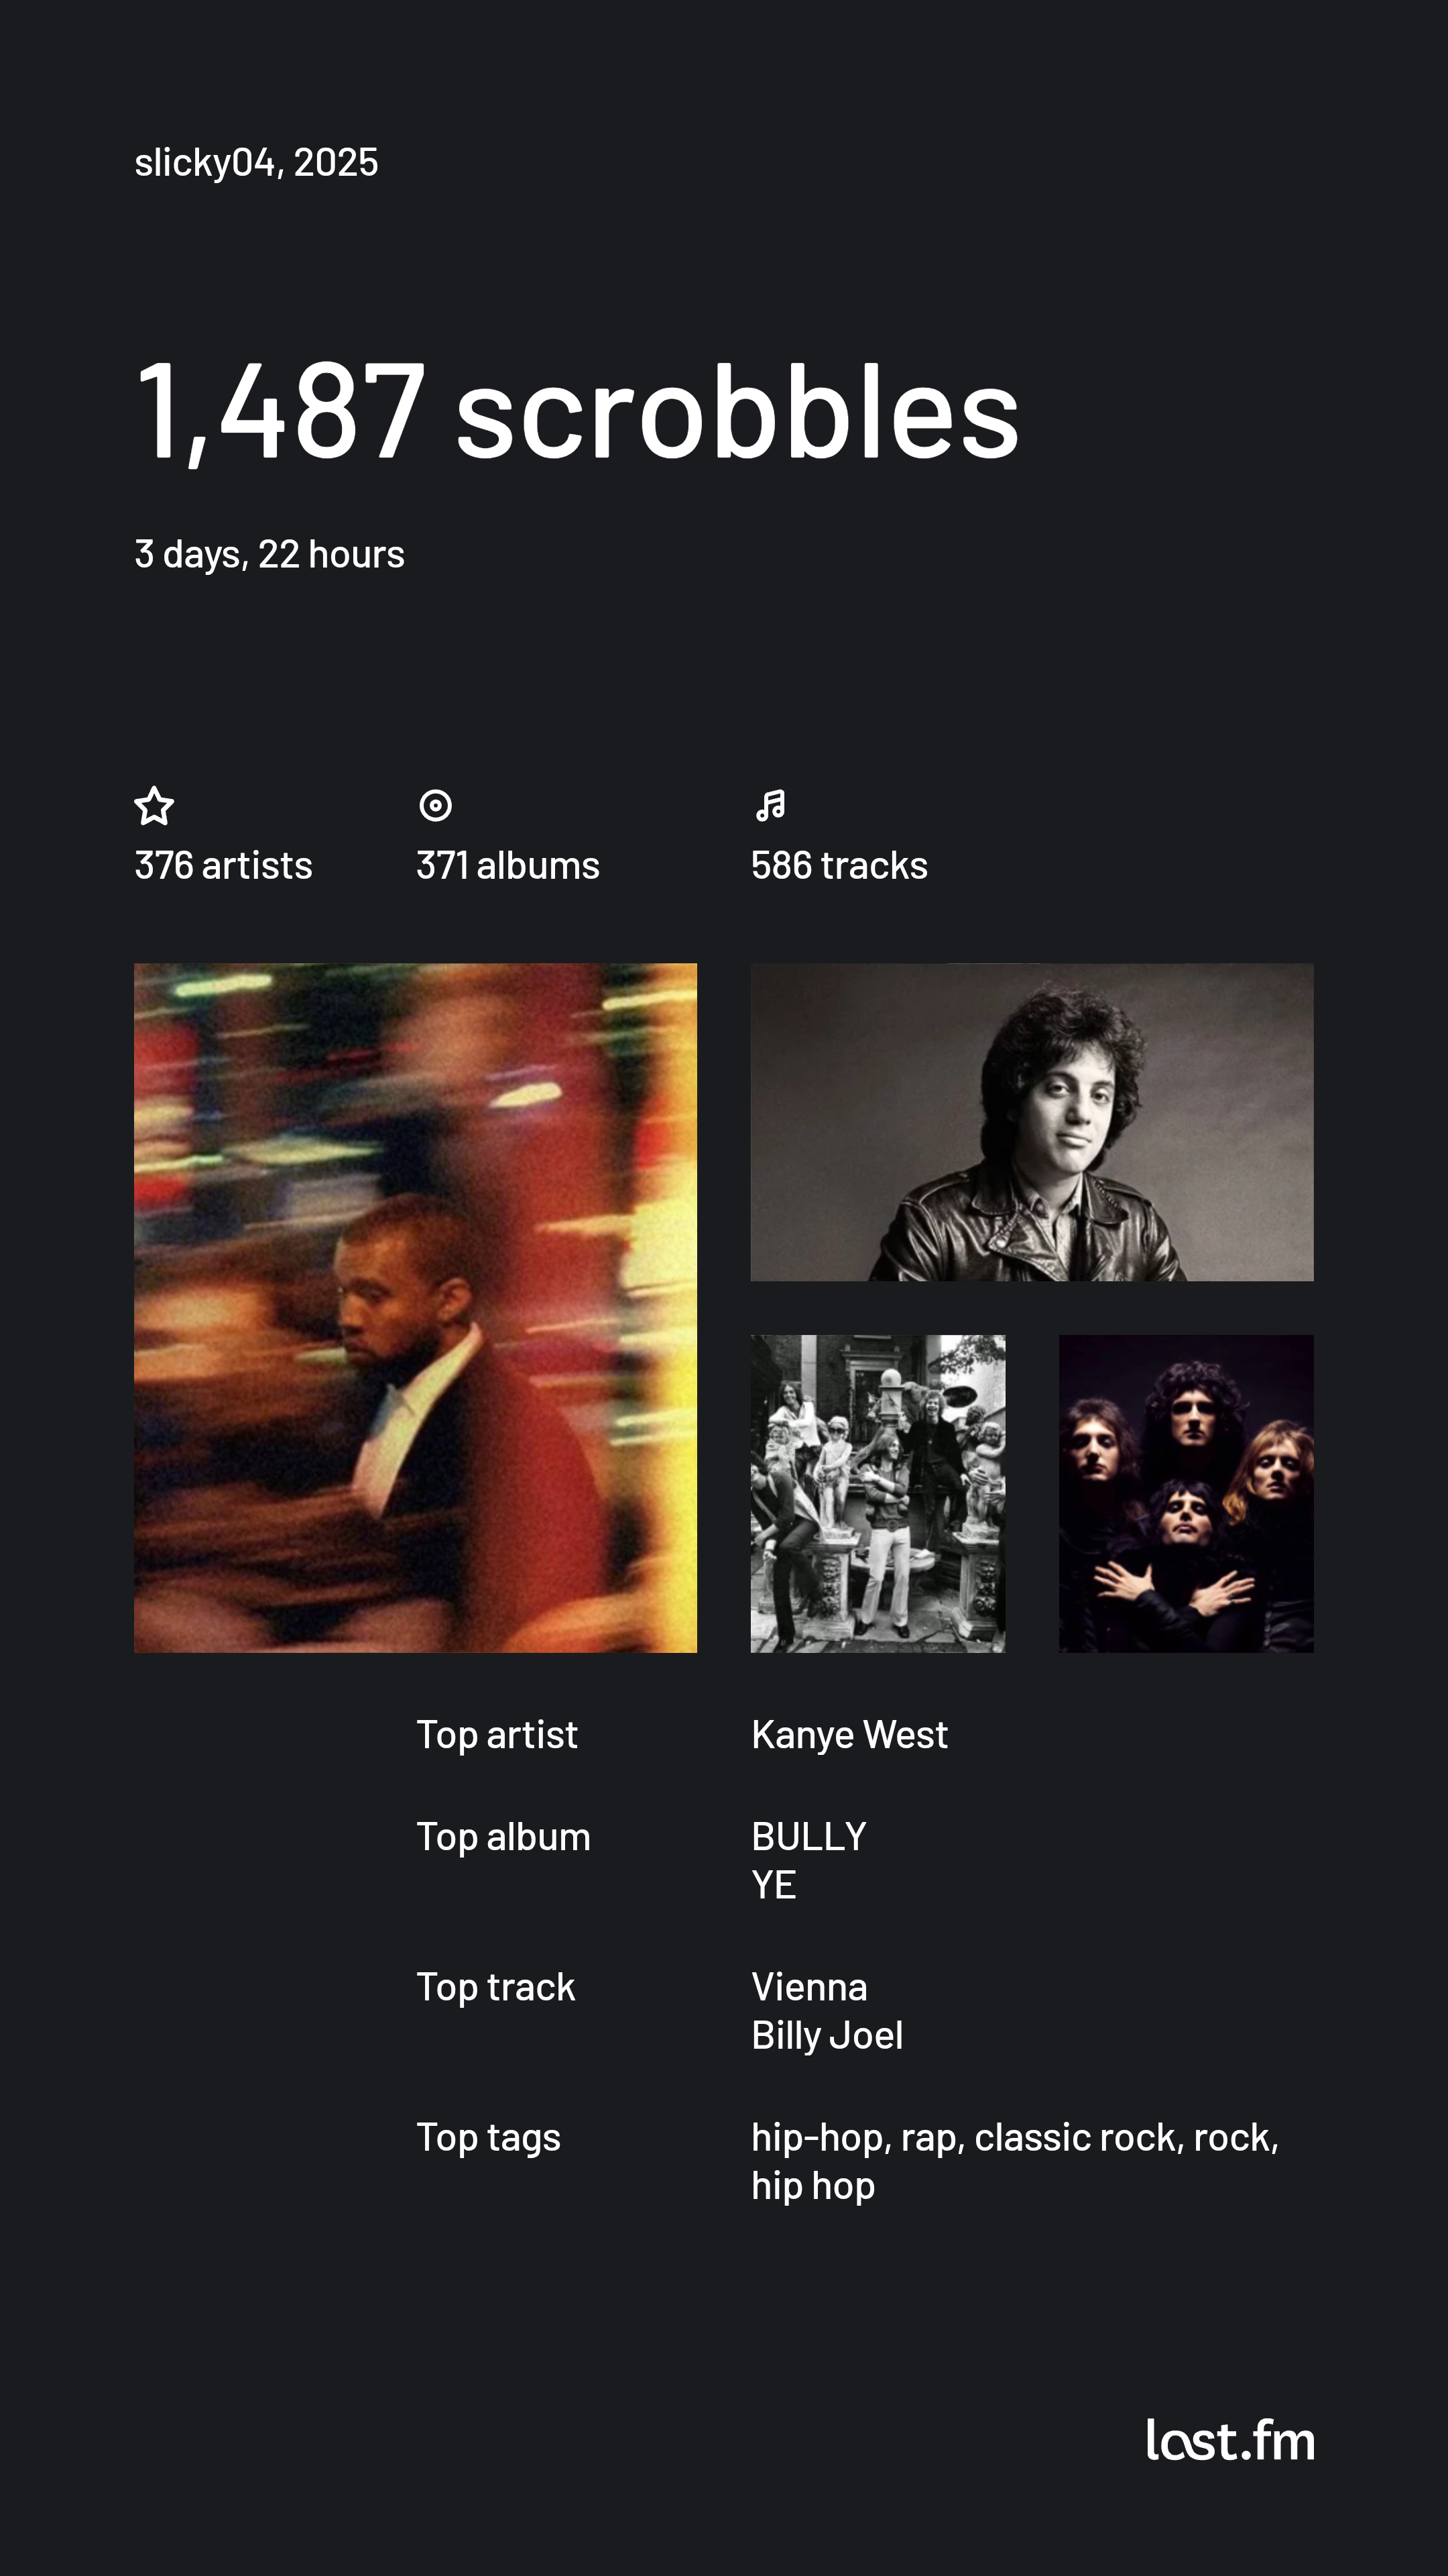Open the Kanye West artist photo
The image size is (1448, 2576).
click(416, 1308)
